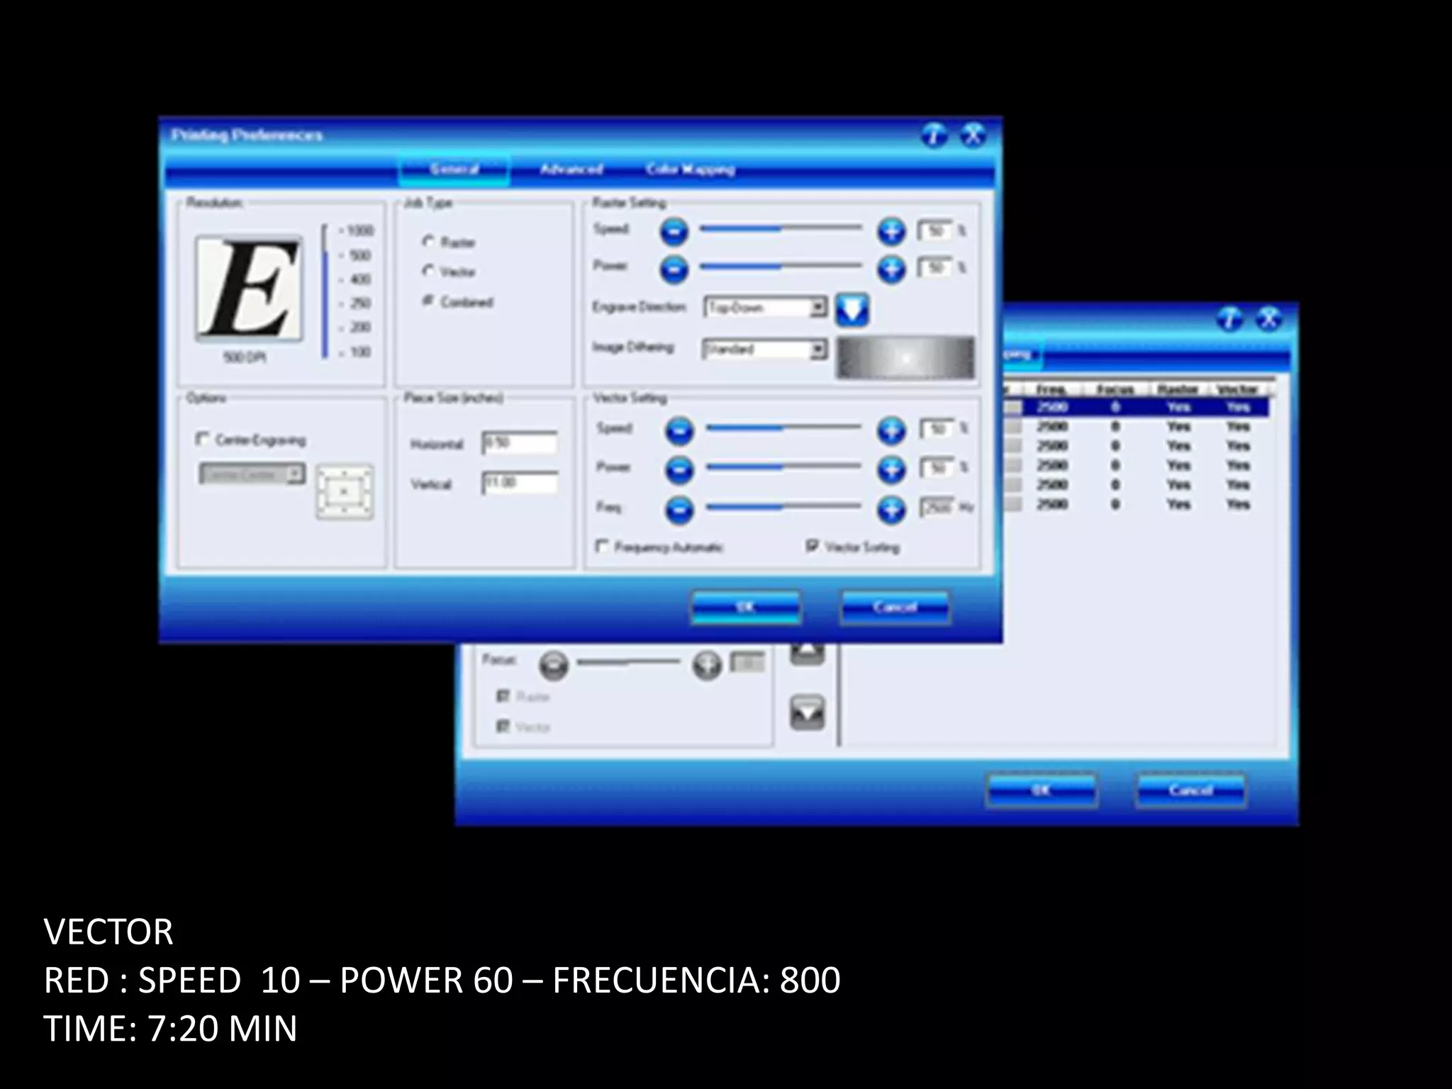1452x1089 pixels.
Task: Click the Freq column header in back window
Action: click(1051, 389)
